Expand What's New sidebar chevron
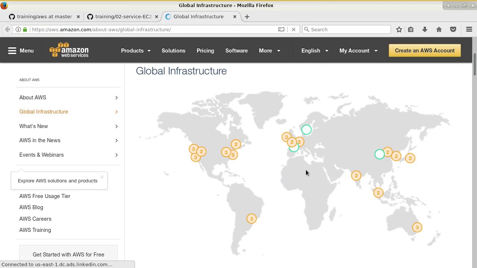The width and height of the screenshot is (477, 268). tap(116, 126)
